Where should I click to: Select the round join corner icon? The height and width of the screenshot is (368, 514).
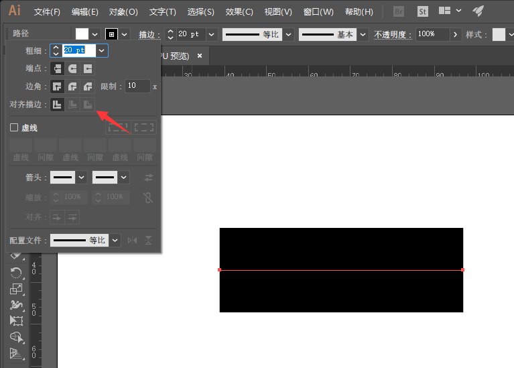(x=72, y=86)
